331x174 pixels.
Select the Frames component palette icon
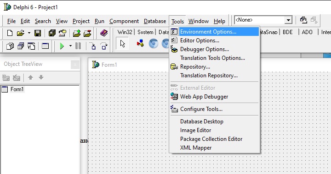[140, 43]
